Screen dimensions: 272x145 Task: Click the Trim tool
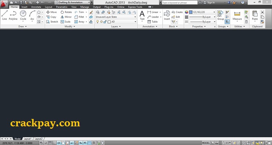pos(79,12)
